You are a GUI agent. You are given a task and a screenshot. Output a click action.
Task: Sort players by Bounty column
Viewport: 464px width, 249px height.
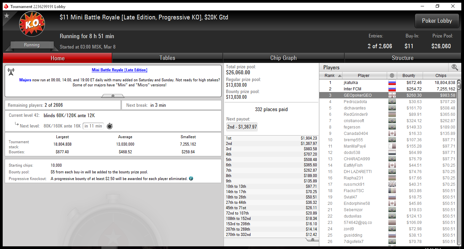409,76
